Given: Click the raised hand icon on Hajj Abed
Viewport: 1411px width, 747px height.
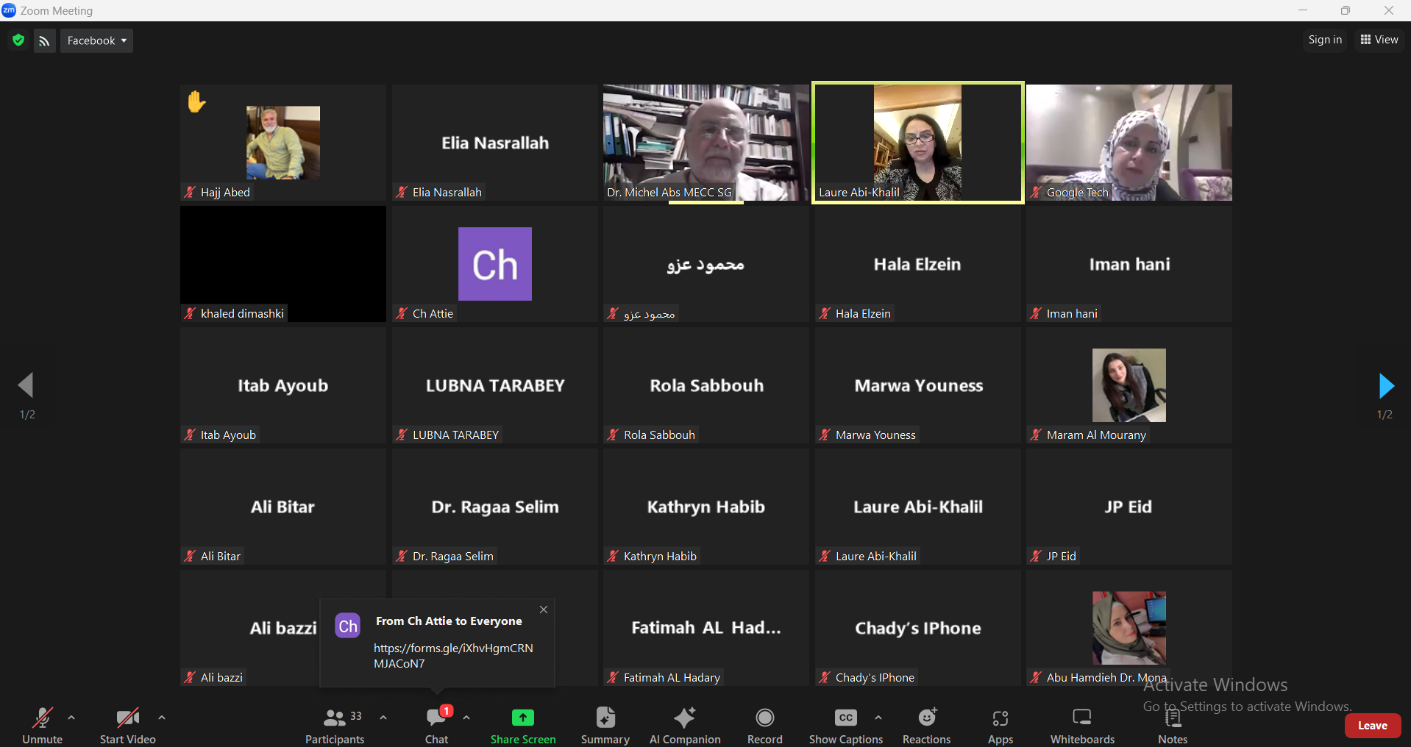Looking at the screenshot, I should tap(196, 101).
